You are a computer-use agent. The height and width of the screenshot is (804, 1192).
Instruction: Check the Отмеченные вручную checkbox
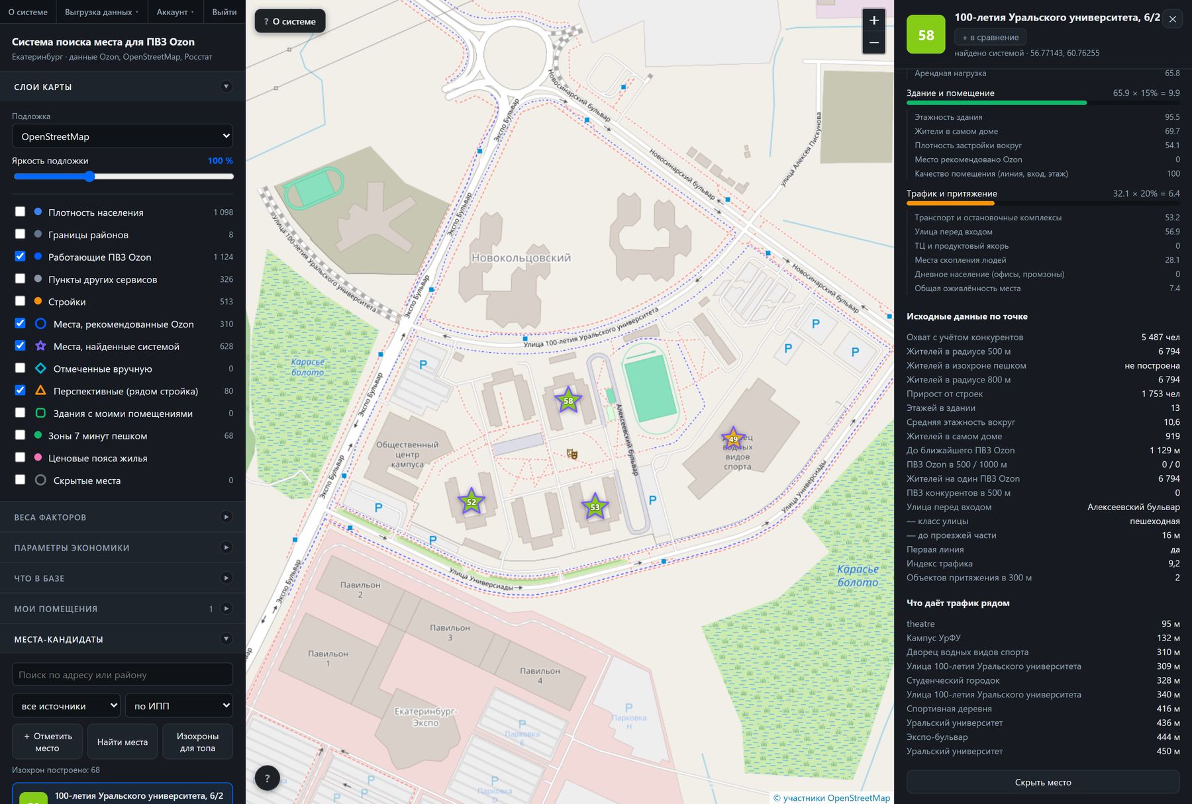coord(20,369)
